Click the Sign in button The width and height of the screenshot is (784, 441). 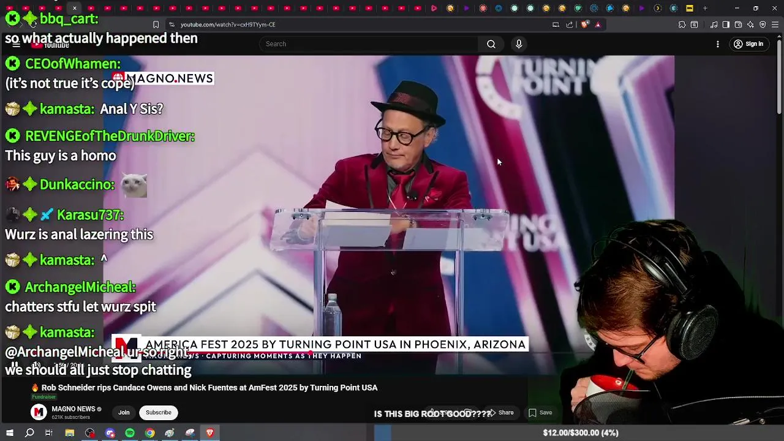coord(748,44)
